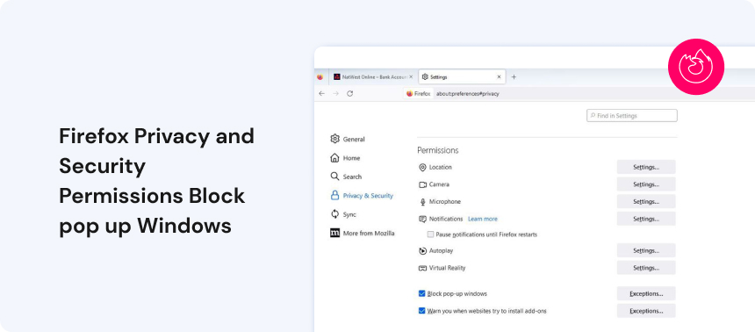Click the Learn more link beside Notifications
755x332 pixels.
click(483, 219)
